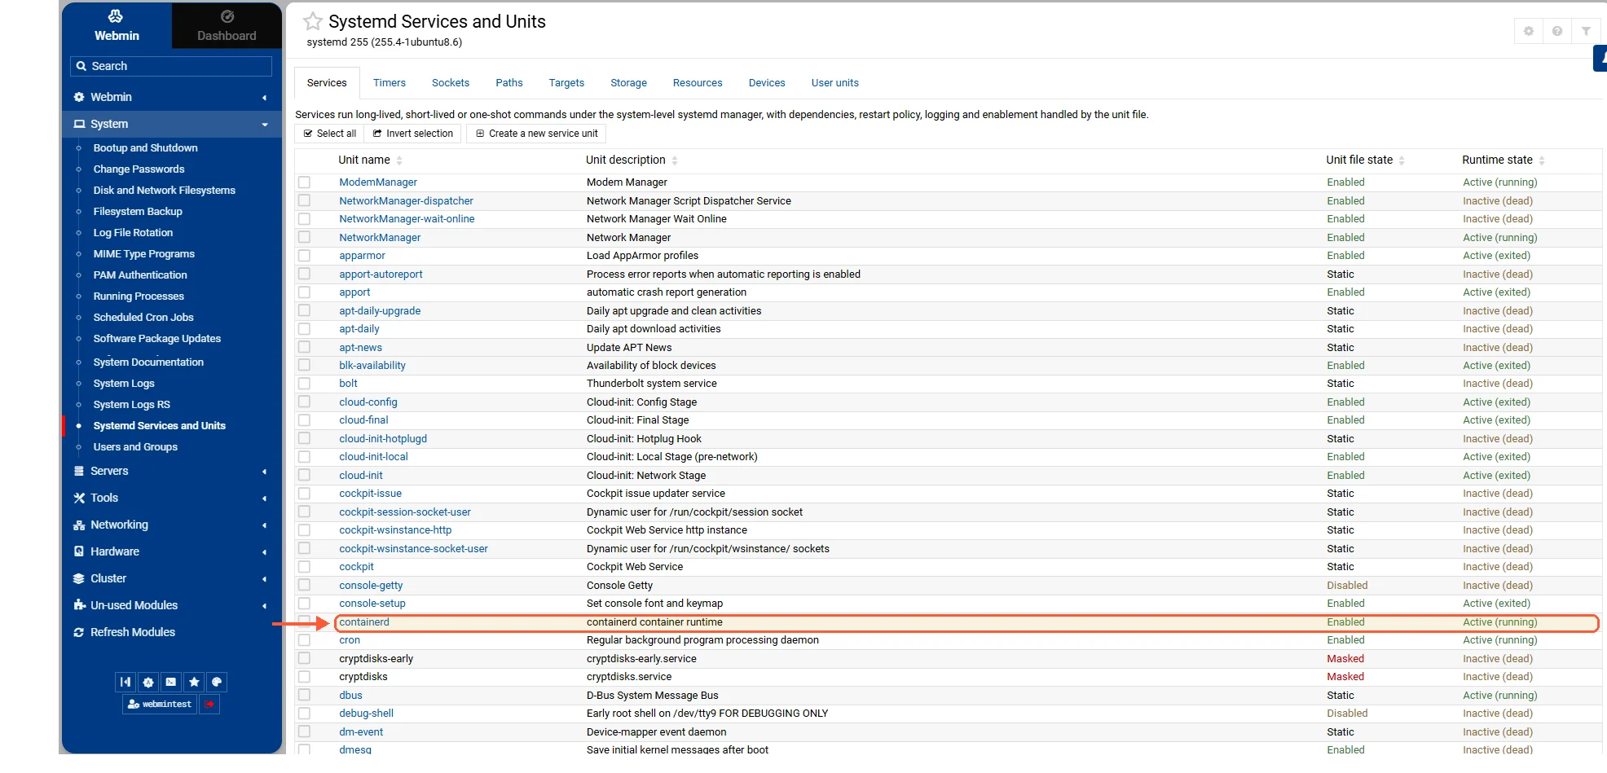Screen dimensions: 1607x773
Task: Open favorites star icon in sidebar footer
Action: [194, 682]
